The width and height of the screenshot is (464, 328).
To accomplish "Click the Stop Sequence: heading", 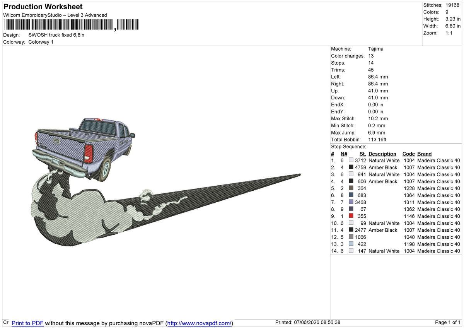I will click(x=348, y=147).
